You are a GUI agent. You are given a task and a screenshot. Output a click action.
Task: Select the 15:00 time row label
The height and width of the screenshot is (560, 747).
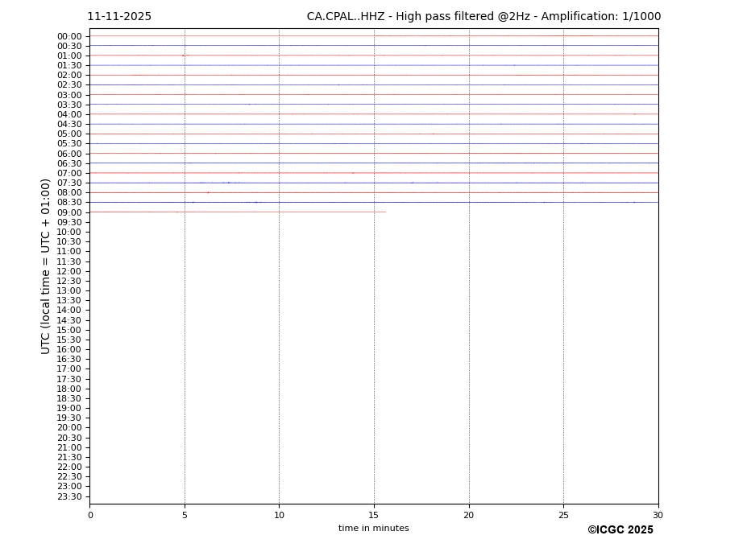69,330
